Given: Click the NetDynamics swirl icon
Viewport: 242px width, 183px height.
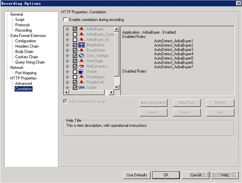Looking at the screenshot, I should click(x=81, y=66).
